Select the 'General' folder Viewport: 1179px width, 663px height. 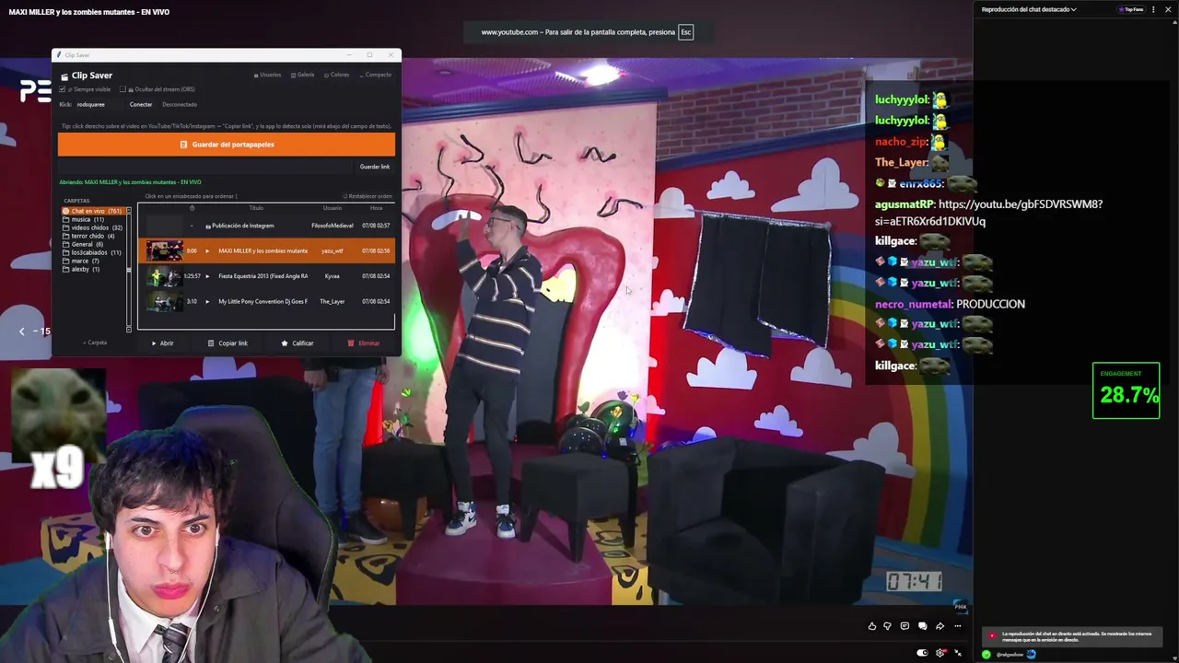point(83,244)
